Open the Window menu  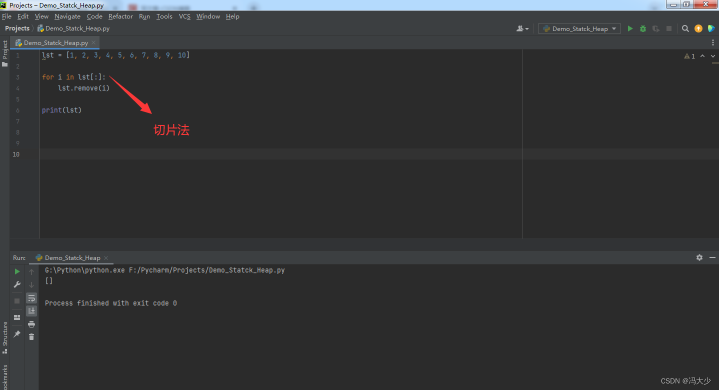tap(208, 16)
